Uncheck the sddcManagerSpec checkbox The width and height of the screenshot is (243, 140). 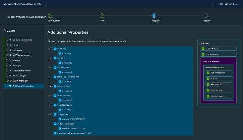click(55, 124)
